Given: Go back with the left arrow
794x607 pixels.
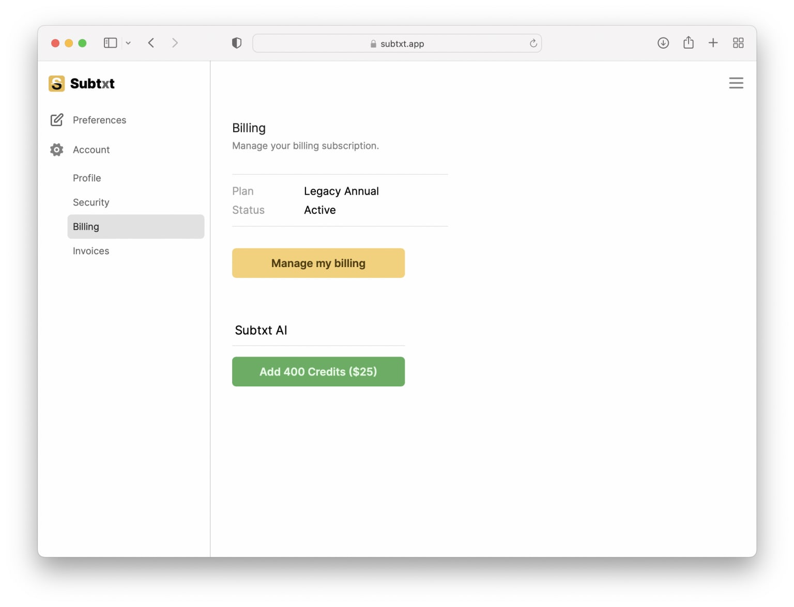Looking at the screenshot, I should (151, 43).
